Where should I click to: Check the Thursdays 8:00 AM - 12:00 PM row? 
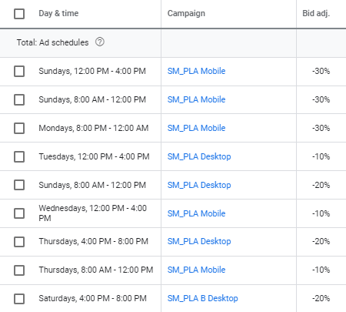[19, 270]
